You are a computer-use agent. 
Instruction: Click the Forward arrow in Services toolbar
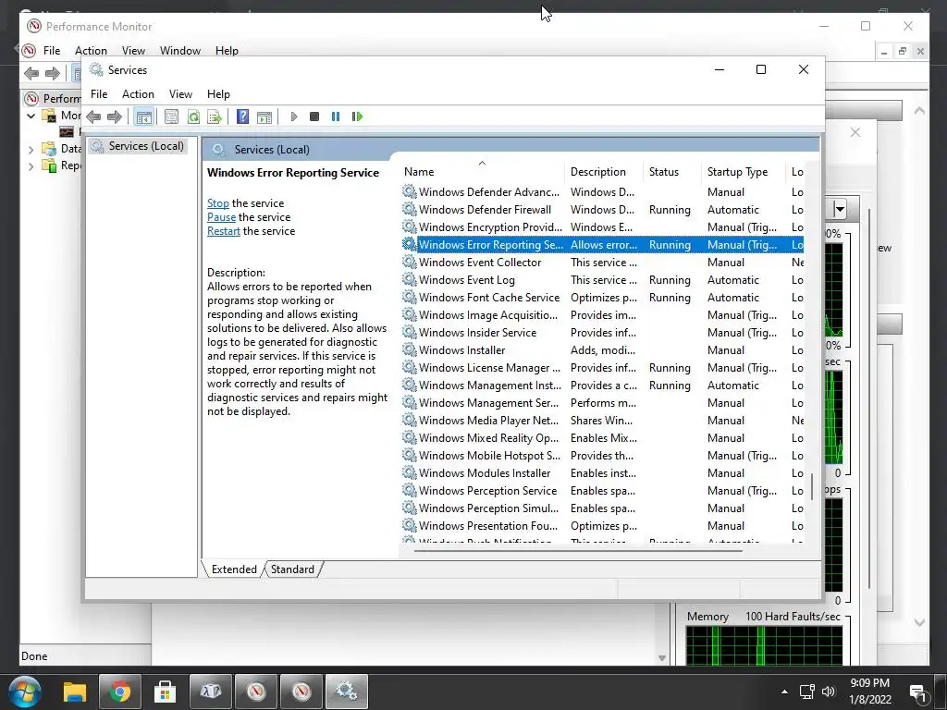click(114, 116)
